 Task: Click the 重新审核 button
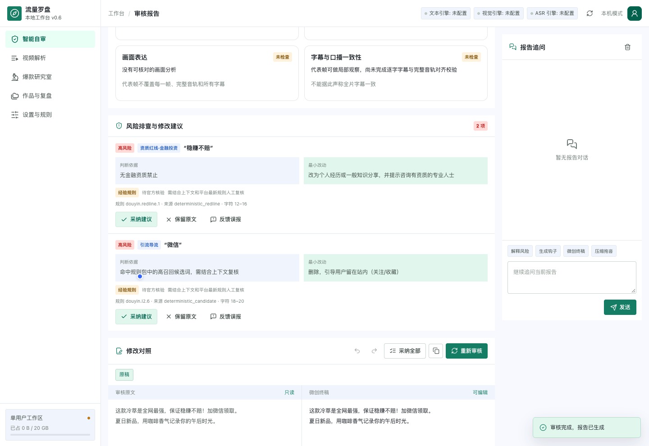click(466, 351)
